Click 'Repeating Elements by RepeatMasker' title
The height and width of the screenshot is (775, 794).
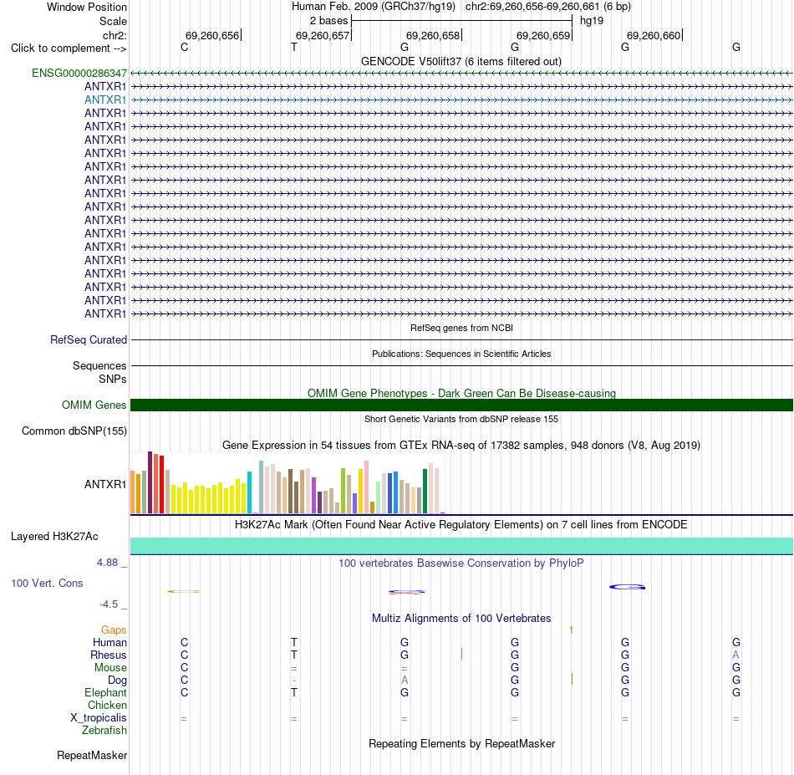point(462,743)
